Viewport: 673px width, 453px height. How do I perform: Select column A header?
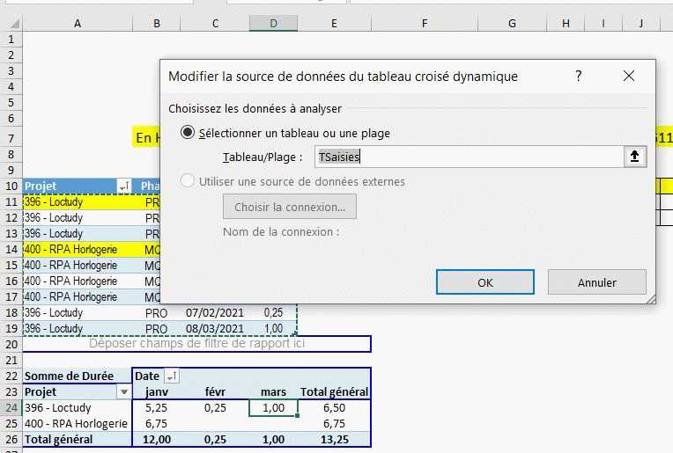tap(78, 22)
